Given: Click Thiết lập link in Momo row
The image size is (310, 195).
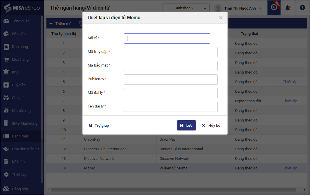Looking at the screenshot, I should click(290, 168).
